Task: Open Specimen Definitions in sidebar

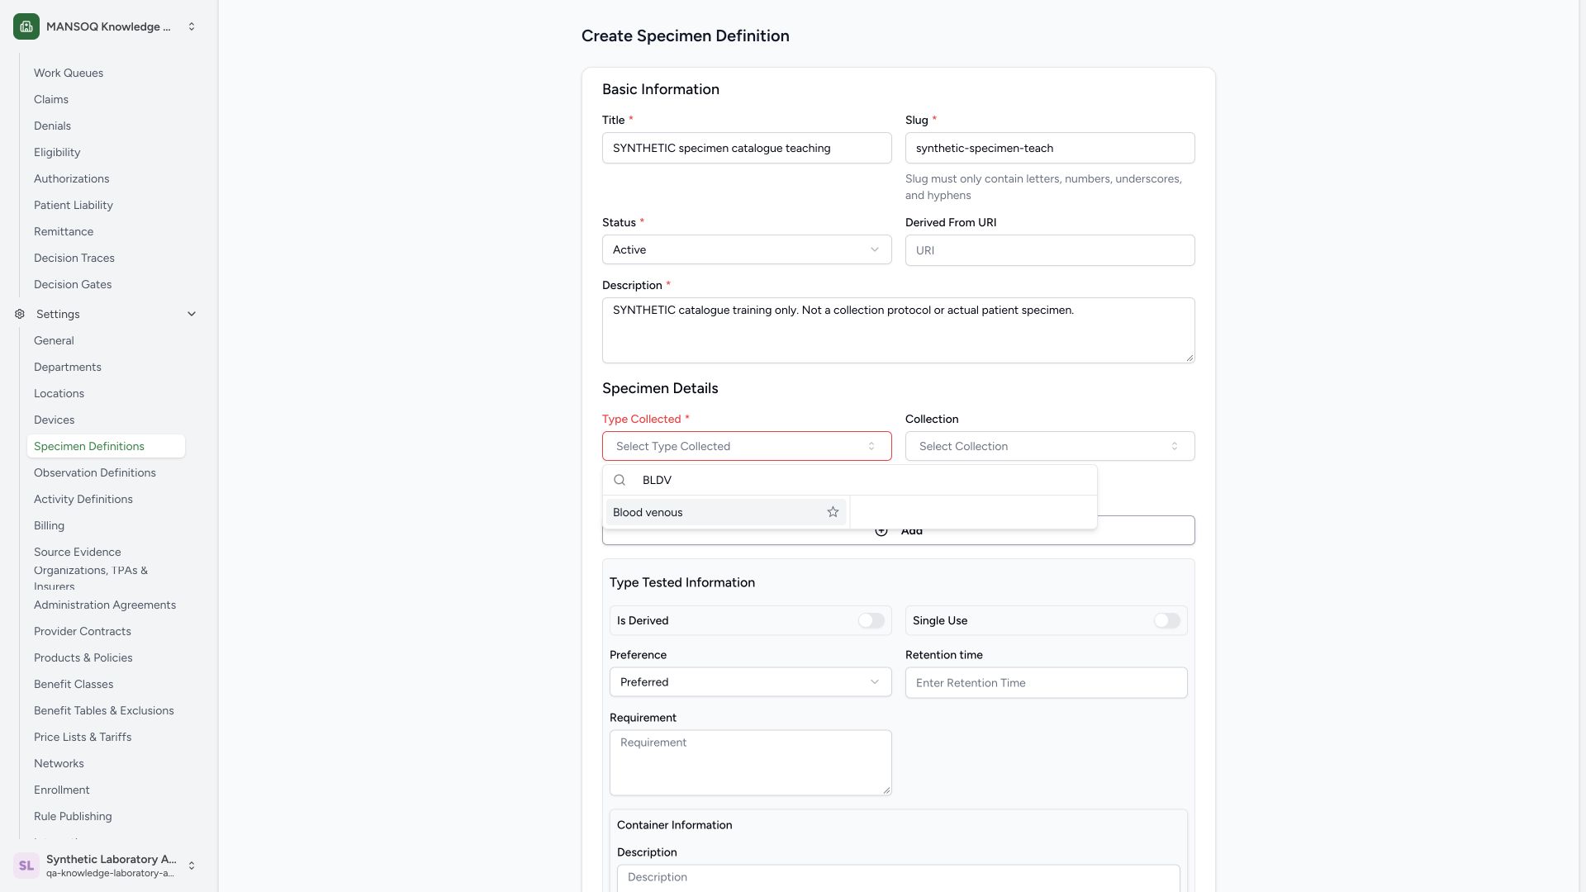Action: [x=106, y=446]
